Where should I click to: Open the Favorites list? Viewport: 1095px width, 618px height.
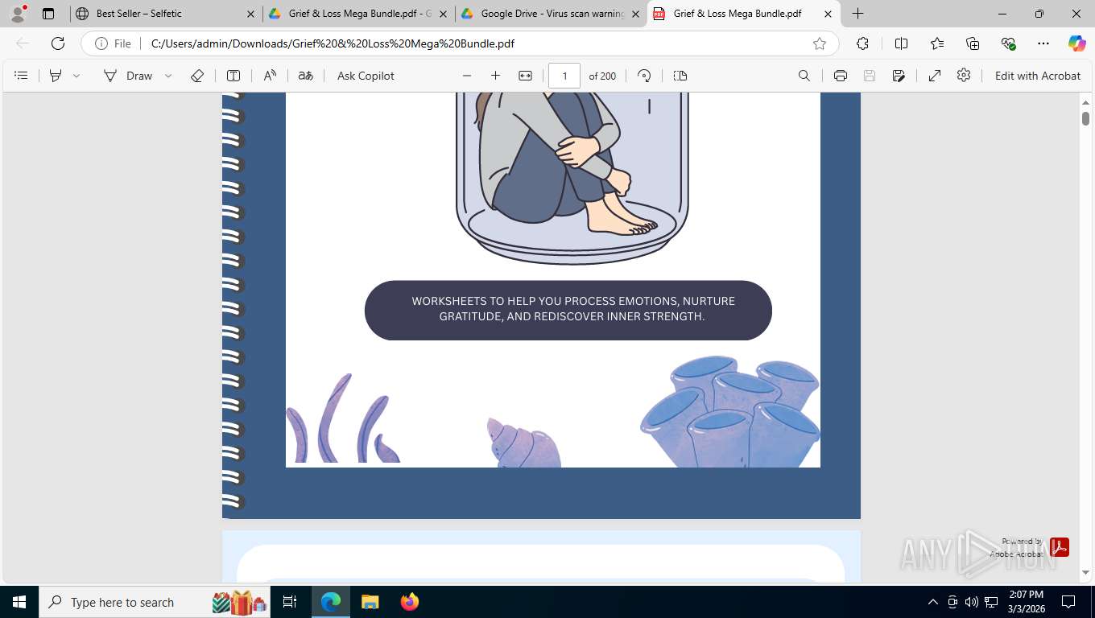click(937, 43)
